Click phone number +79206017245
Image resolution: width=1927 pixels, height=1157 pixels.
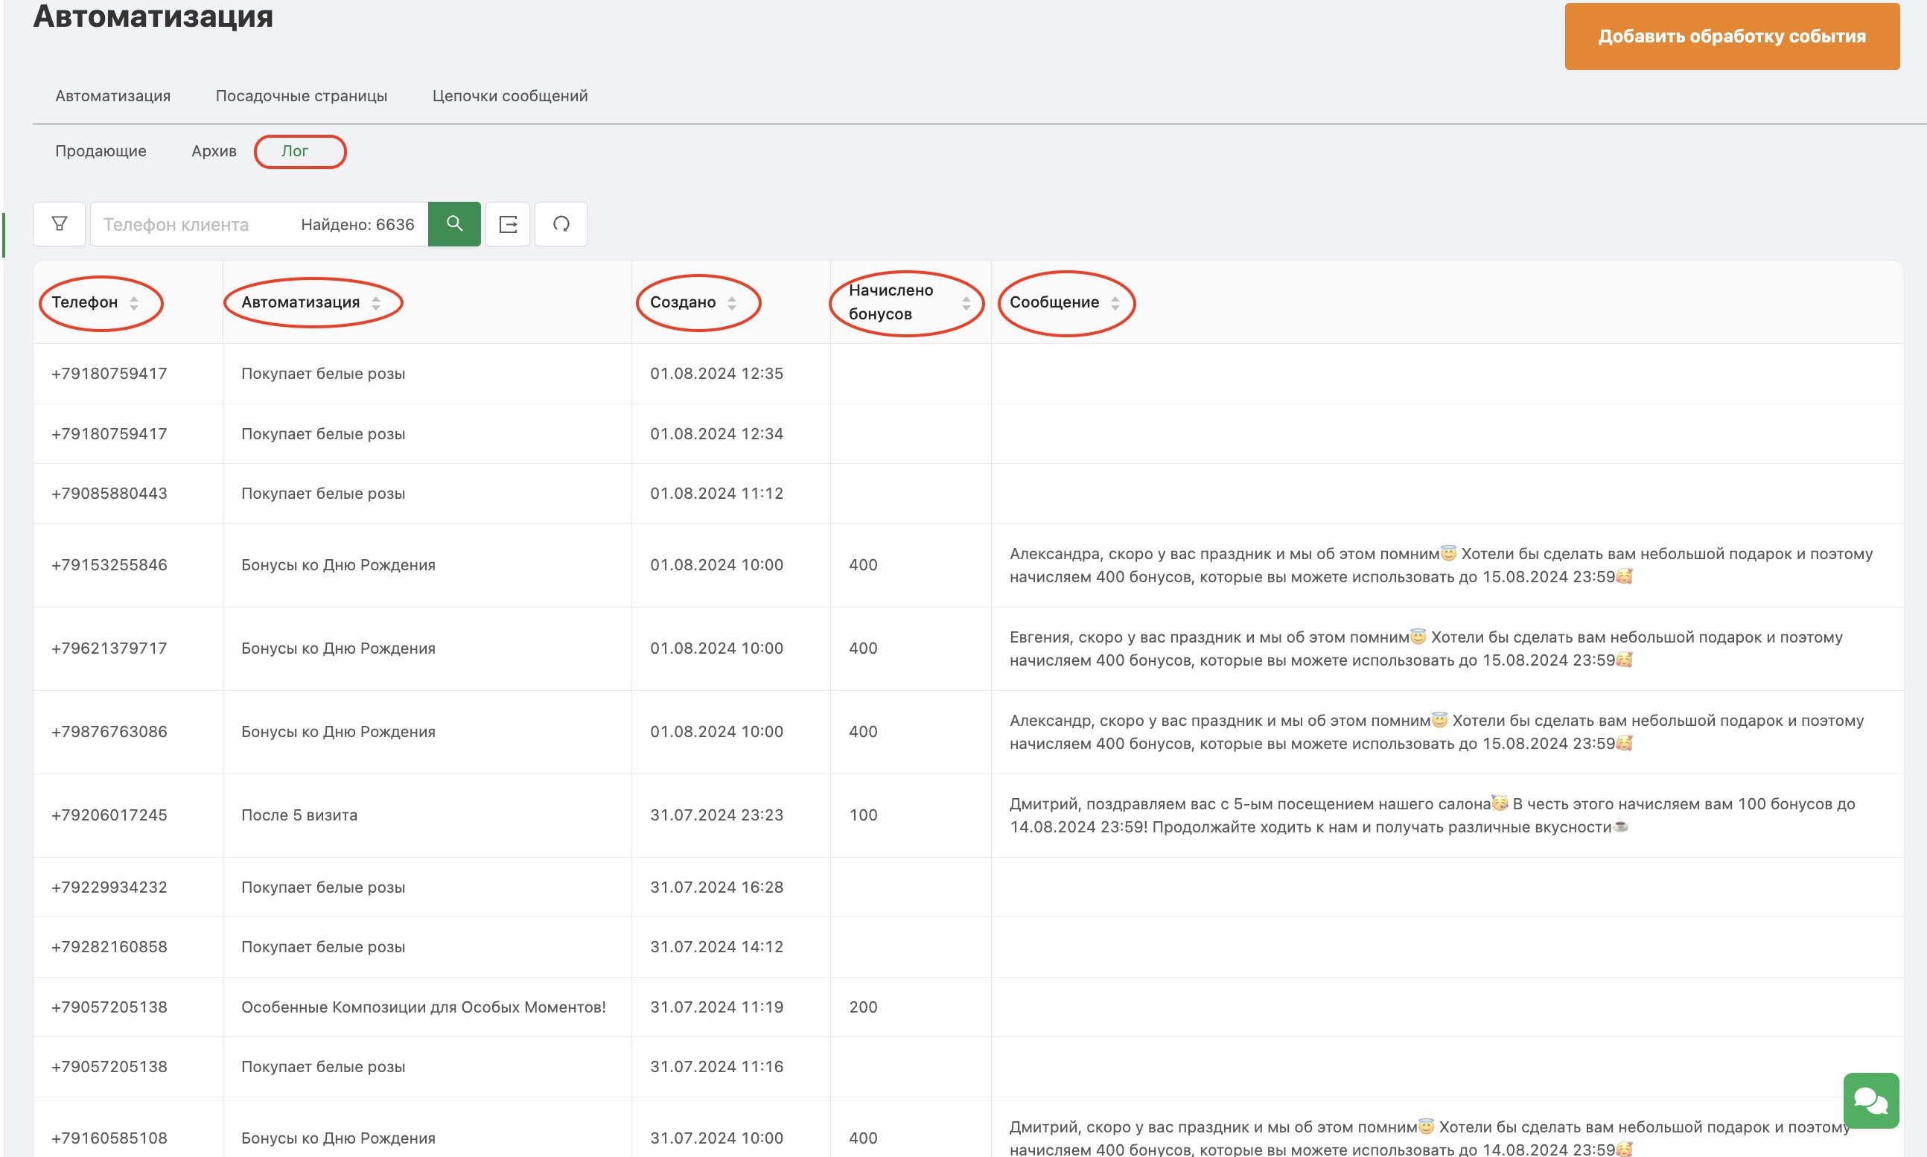pyautogui.click(x=109, y=815)
